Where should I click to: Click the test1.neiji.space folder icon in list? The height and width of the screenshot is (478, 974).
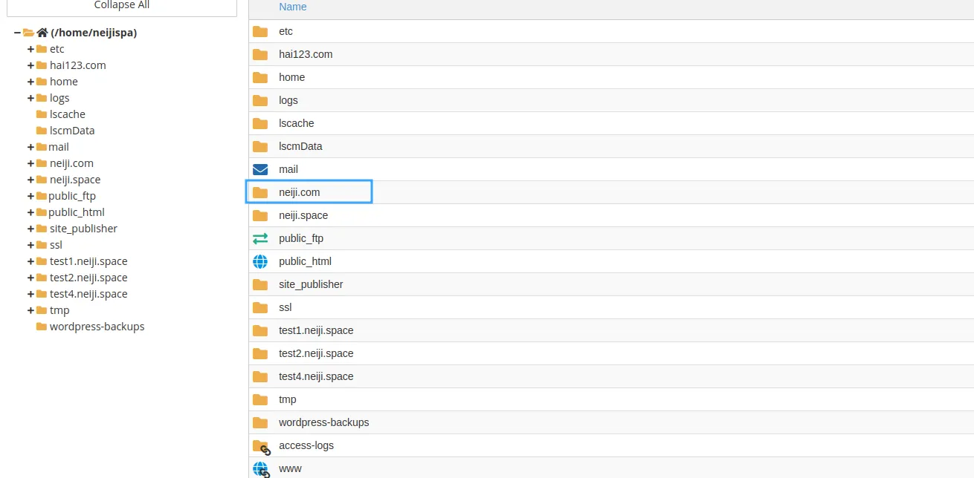pyautogui.click(x=259, y=330)
